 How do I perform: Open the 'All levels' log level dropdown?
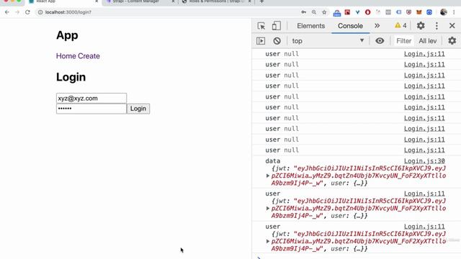(428, 41)
